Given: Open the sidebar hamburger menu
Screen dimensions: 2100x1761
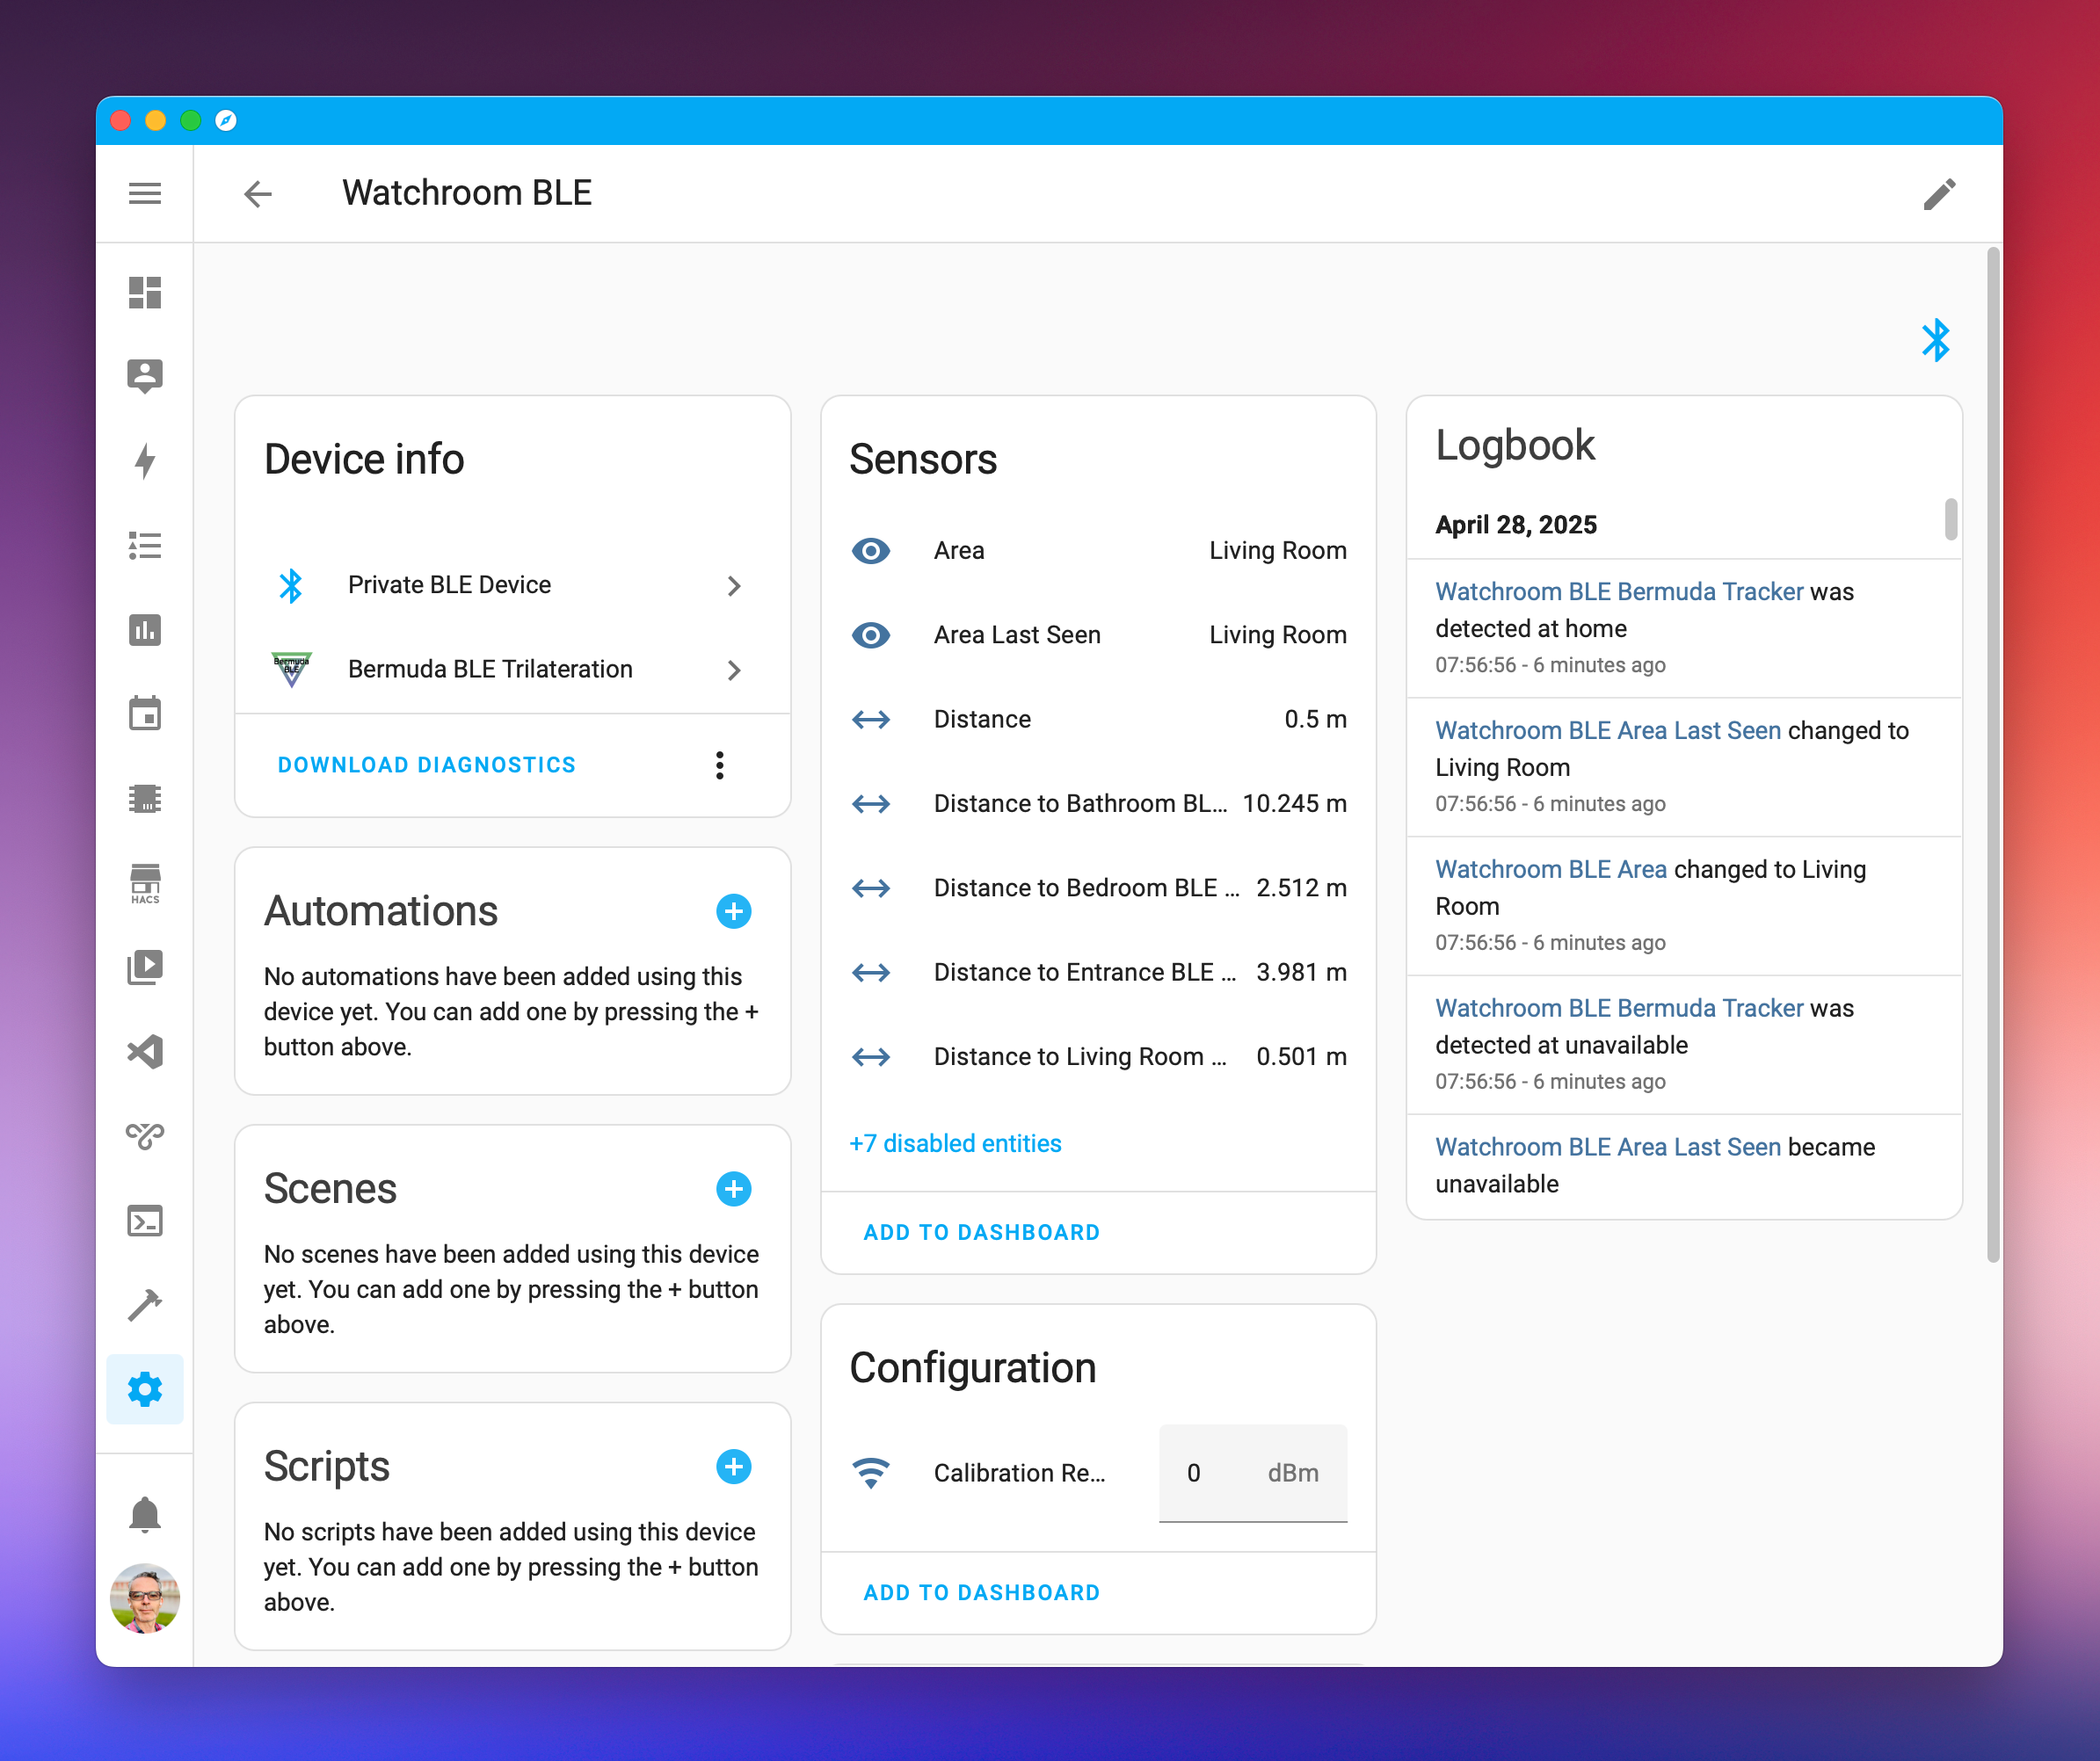Looking at the screenshot, I should point(145,193).
